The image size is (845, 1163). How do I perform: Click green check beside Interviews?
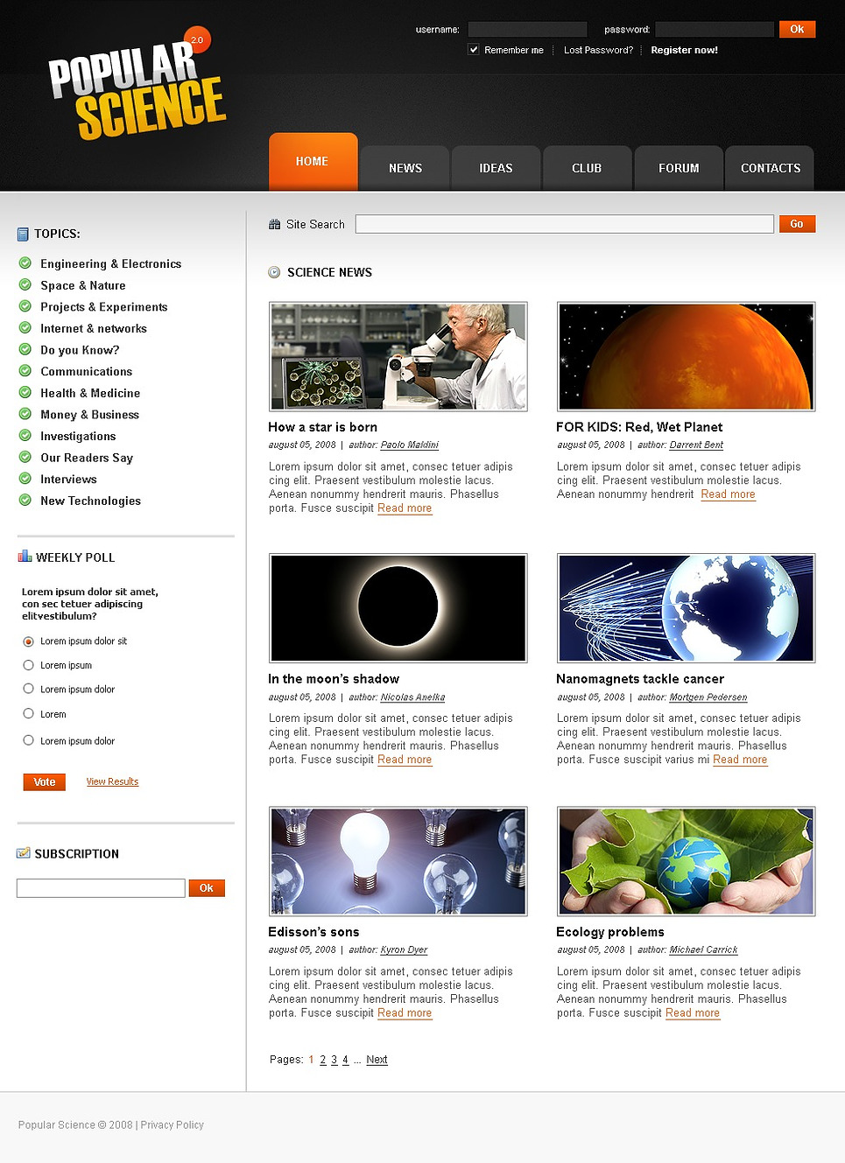pyautogui.click(x=25, y=478)
